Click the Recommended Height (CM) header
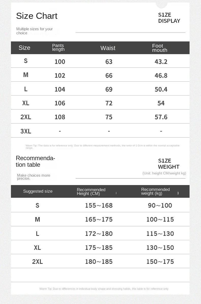The image size is (201, 304). tap(91, 192)
